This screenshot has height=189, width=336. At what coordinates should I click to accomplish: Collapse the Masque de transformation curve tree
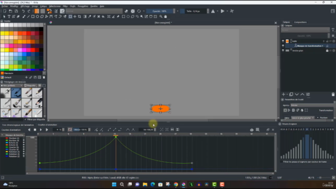point(2,135)
